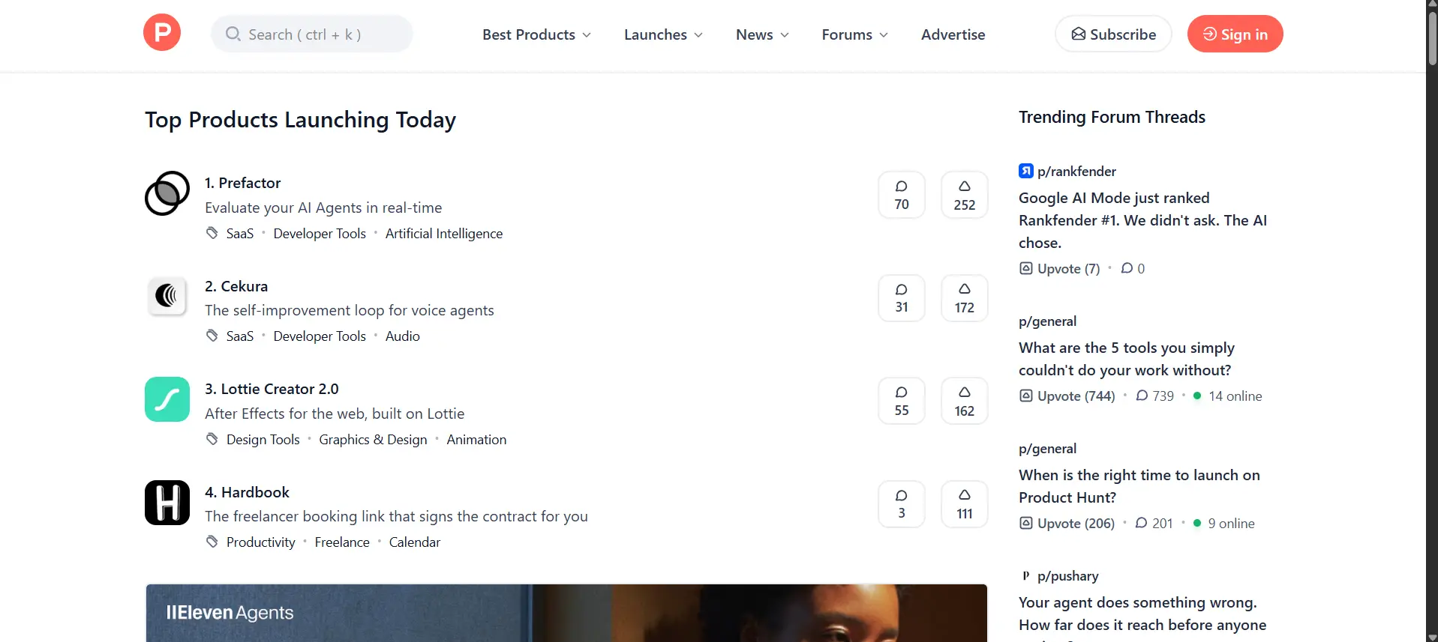Focus the Search (ctrl + k) field

[312, 34]
